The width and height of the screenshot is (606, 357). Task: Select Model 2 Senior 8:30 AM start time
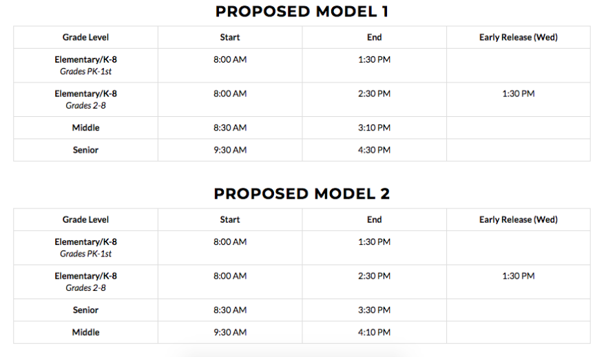click(230, 310)
